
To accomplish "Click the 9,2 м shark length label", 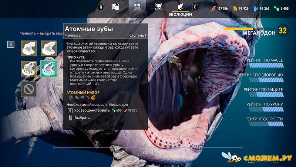I will point(148,152).
